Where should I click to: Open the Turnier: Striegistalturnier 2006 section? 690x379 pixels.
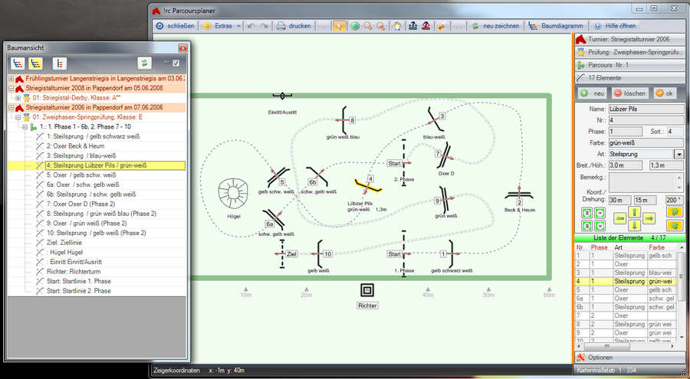pos(629,38)
